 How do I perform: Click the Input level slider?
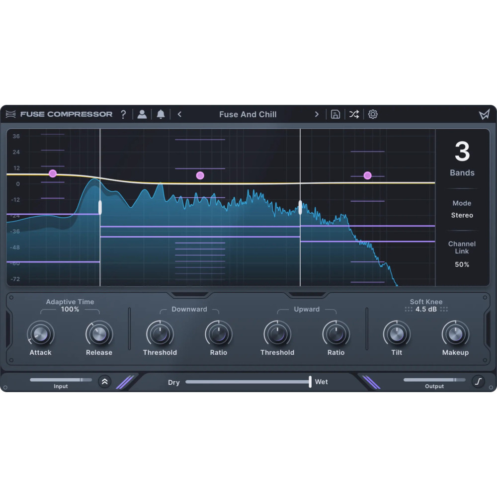[x=61, y=380]
